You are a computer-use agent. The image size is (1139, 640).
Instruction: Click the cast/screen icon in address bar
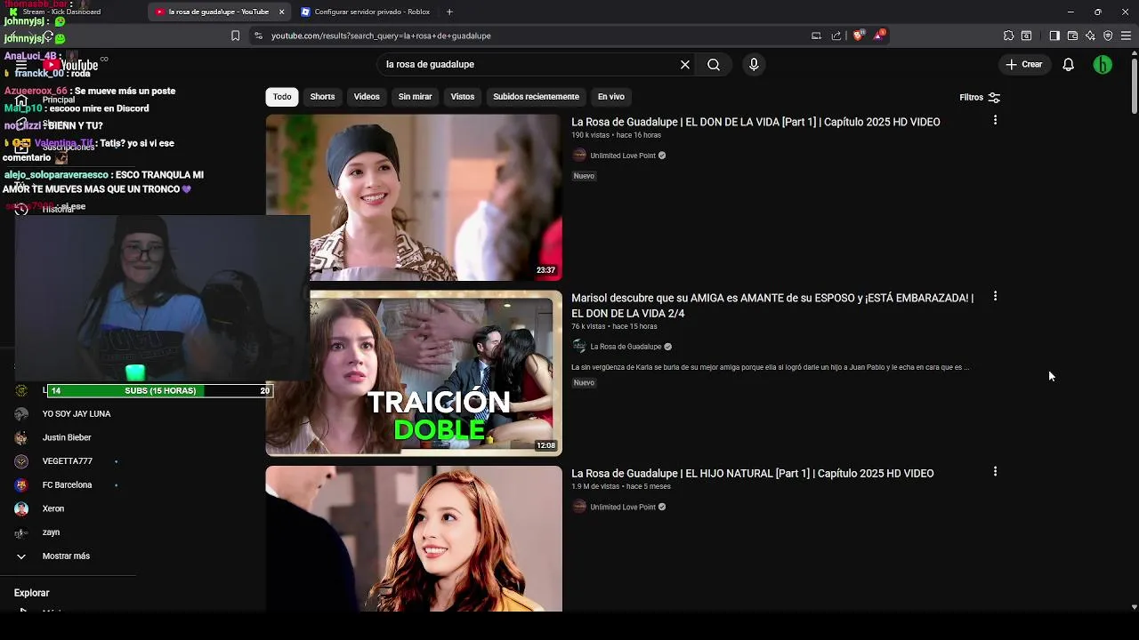pyautogui.click(x=816, y=36)
